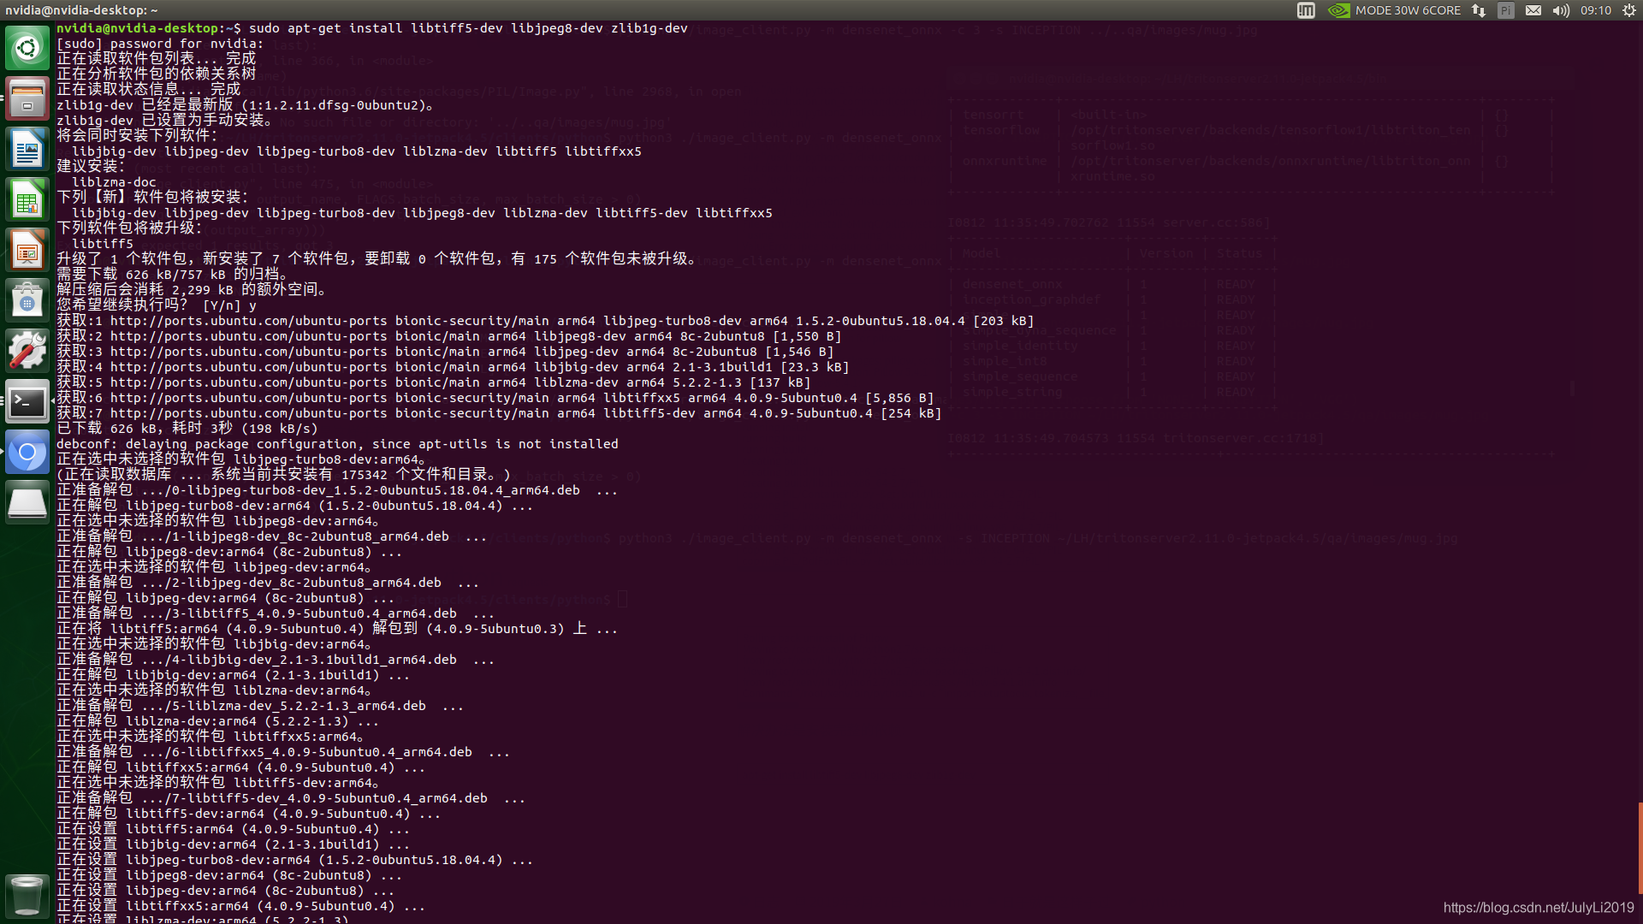Click the sudo apt-get install command line
The image size is (1643, 924).
click(x=372, y=28)
